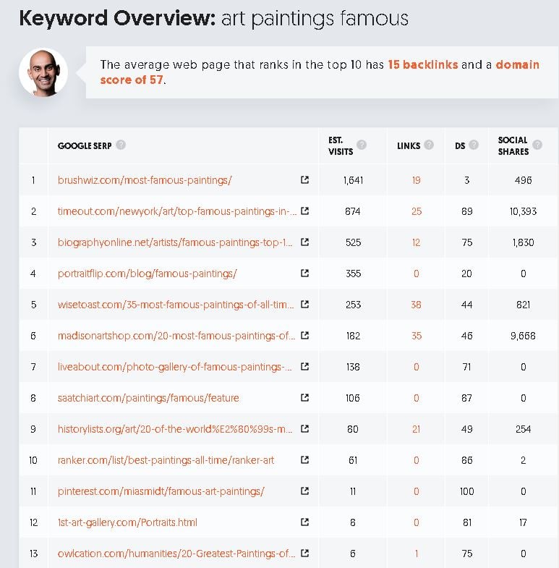
Task: Click the 38 backlinks count for wisetoast.com
Action: [416, 305]
